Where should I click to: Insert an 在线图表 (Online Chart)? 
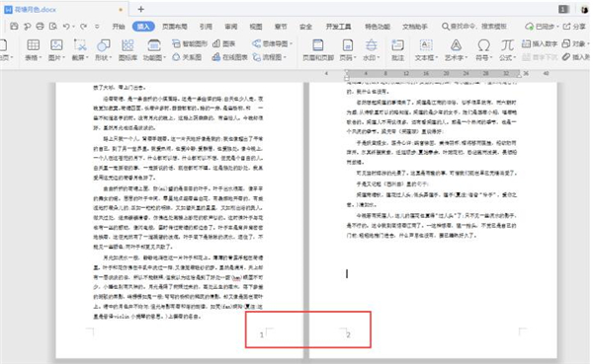(x=230, y=57)
